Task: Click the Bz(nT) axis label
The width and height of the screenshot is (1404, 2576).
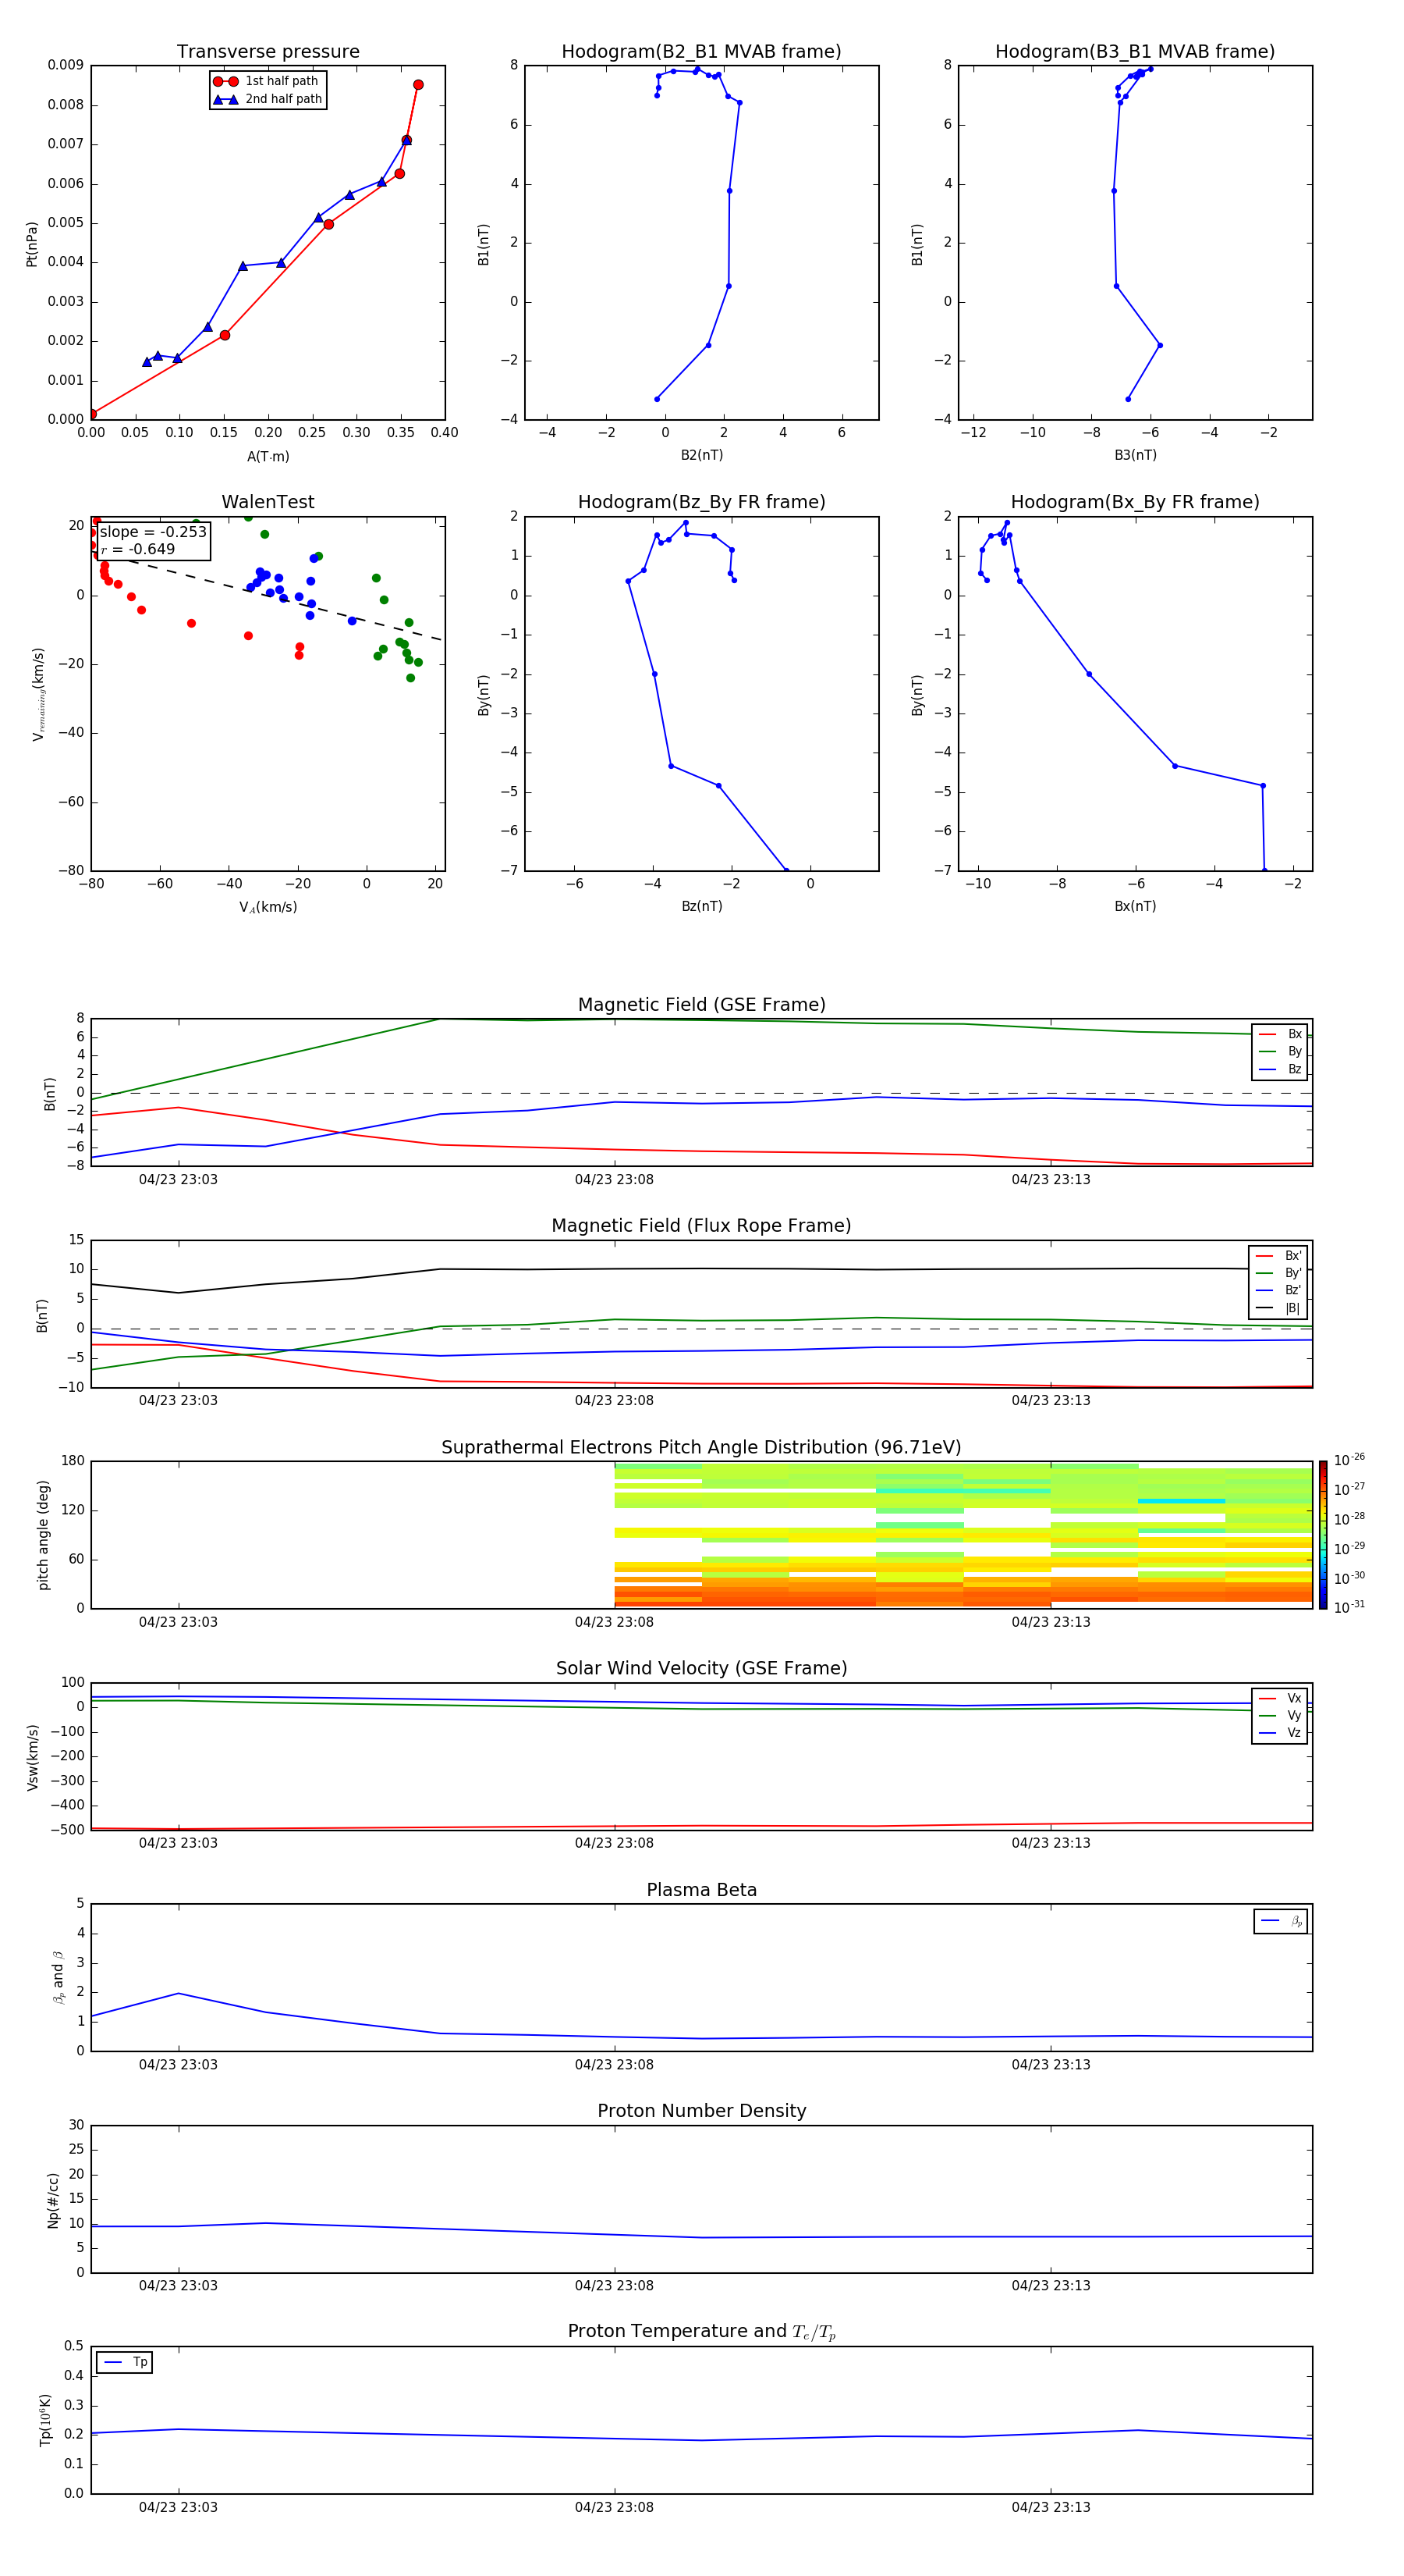Action: click(x=701, y=906)
